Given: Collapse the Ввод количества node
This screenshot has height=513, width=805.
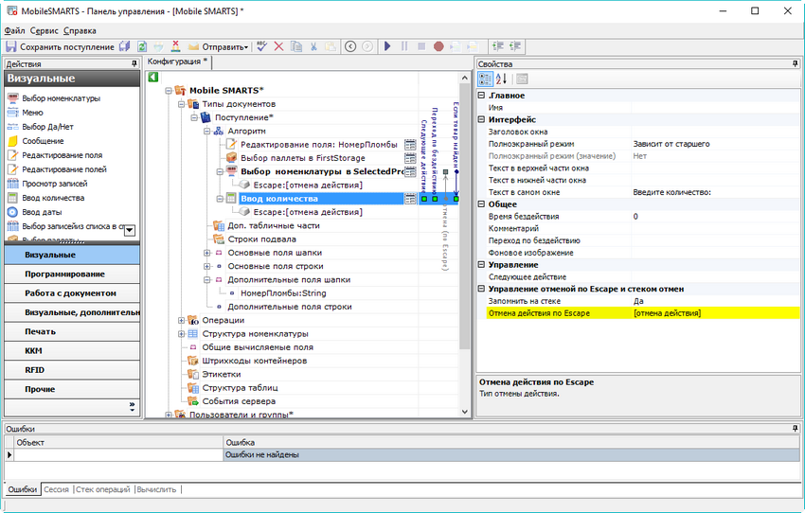Looking at the screenshot, I should [220, 199].
